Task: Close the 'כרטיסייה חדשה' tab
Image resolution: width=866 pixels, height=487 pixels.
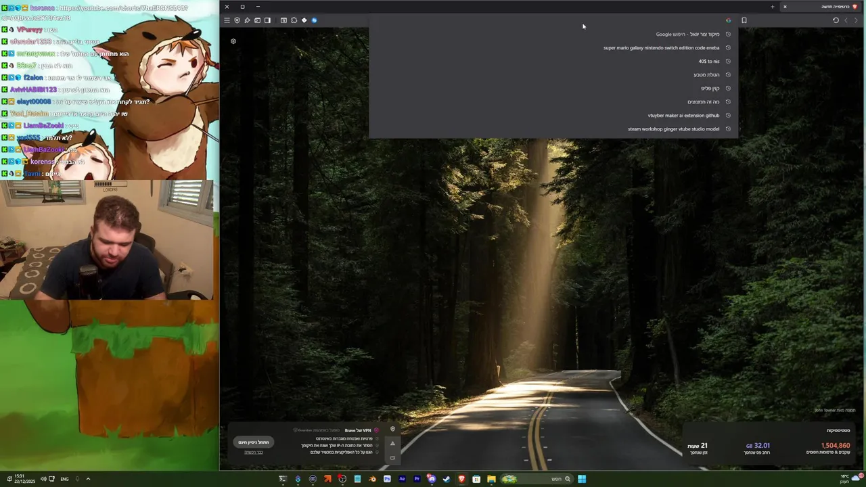Action: [785, 7]
